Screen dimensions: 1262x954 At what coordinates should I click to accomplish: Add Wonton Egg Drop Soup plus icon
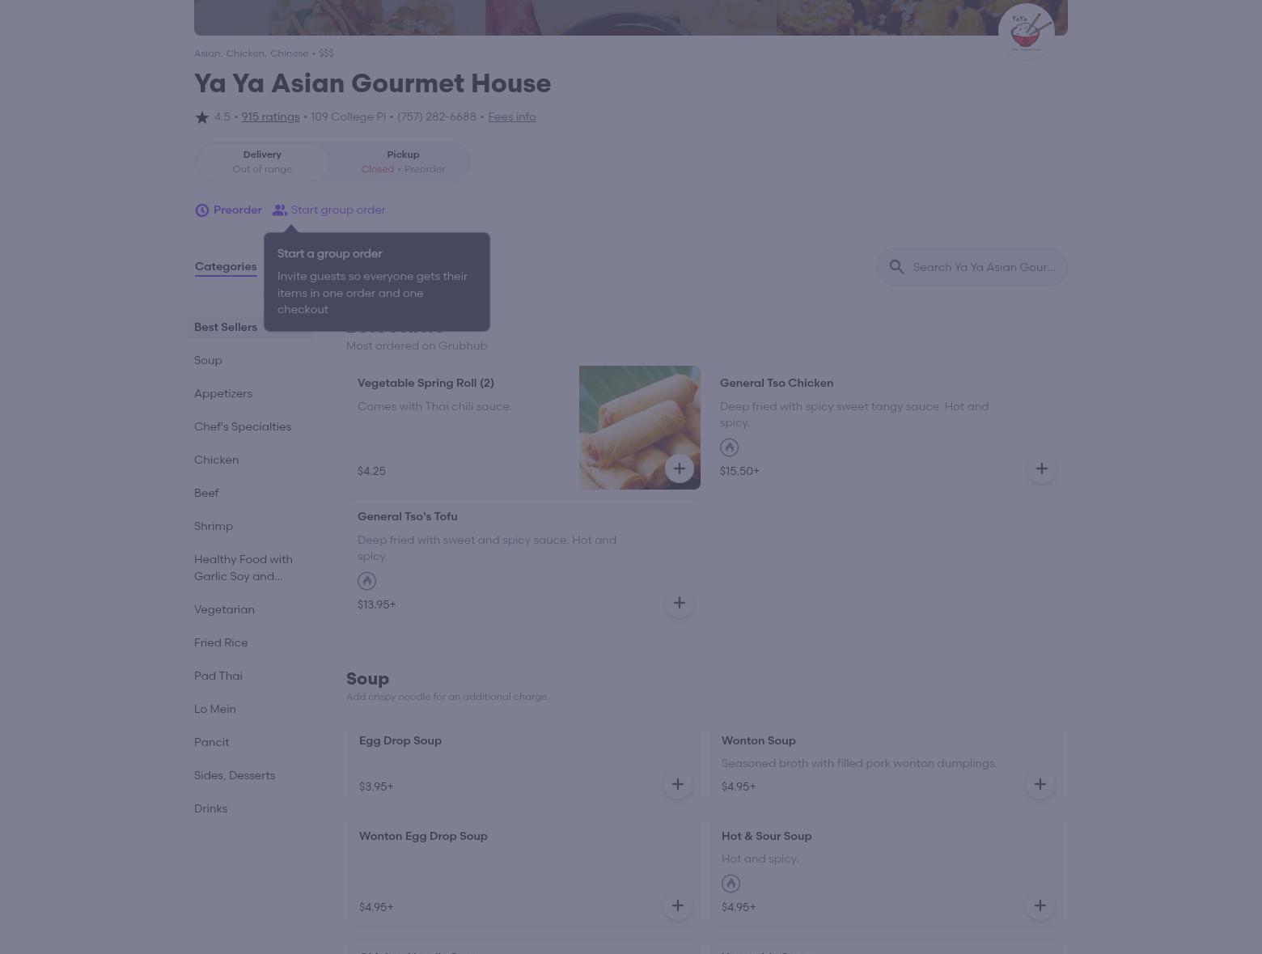tap(677, 905)
